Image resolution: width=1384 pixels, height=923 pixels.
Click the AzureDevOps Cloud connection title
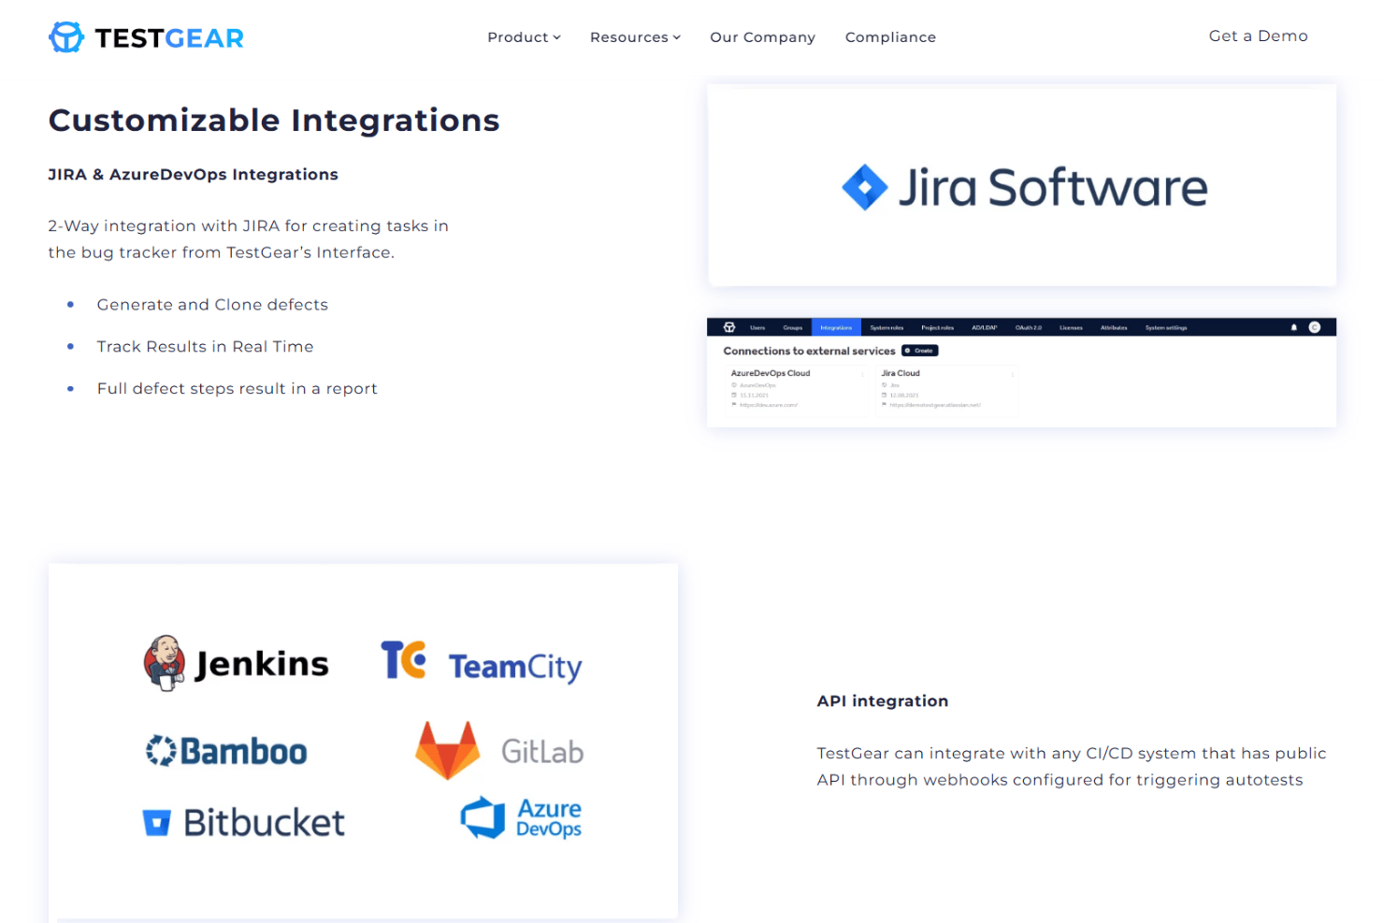[771, 373]
